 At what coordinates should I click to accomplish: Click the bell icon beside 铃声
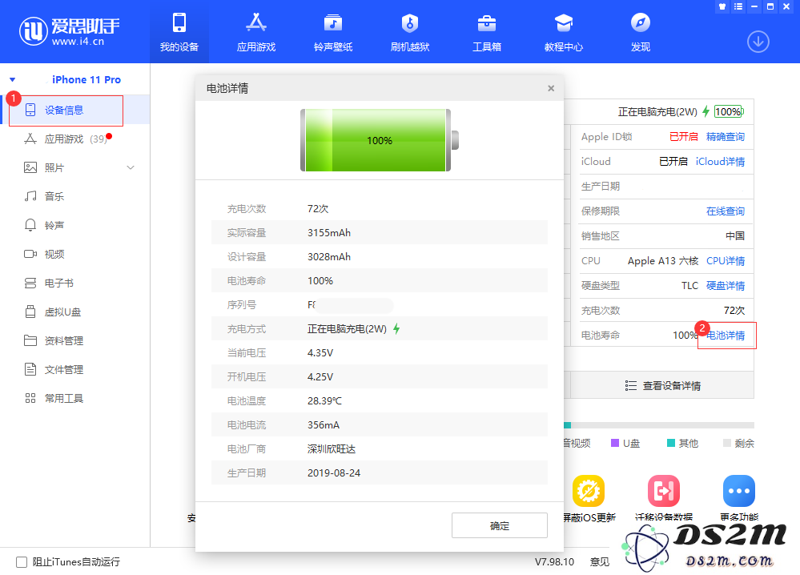tap(30, 226)
